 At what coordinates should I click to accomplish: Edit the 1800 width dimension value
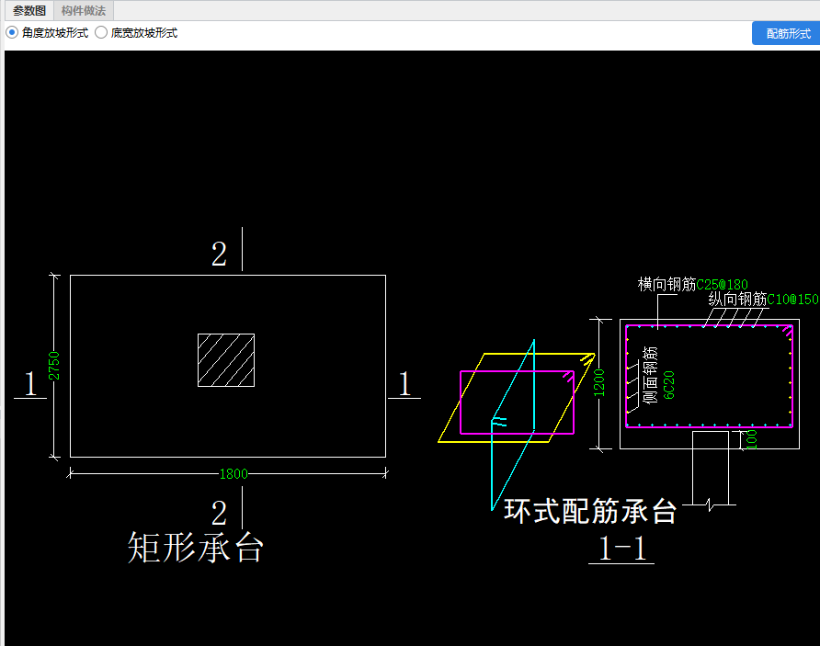point(233,474)
